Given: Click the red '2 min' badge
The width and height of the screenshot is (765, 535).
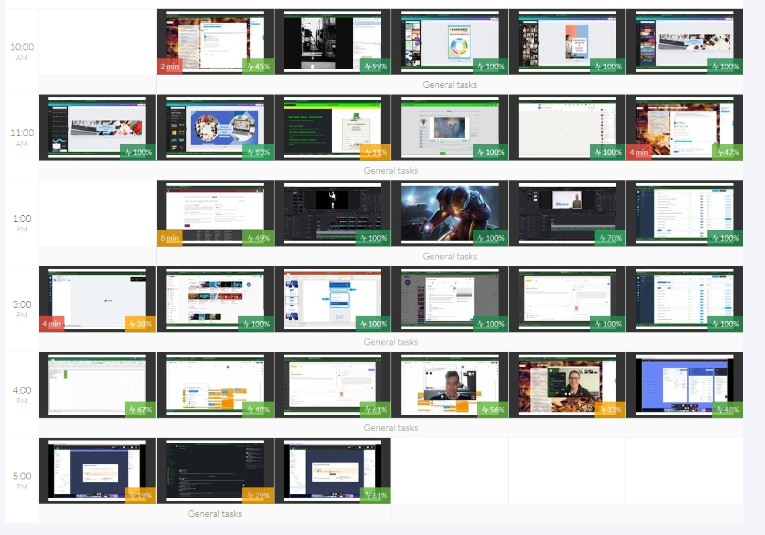Looking at the screenshot, I should [x=170, y=66].
